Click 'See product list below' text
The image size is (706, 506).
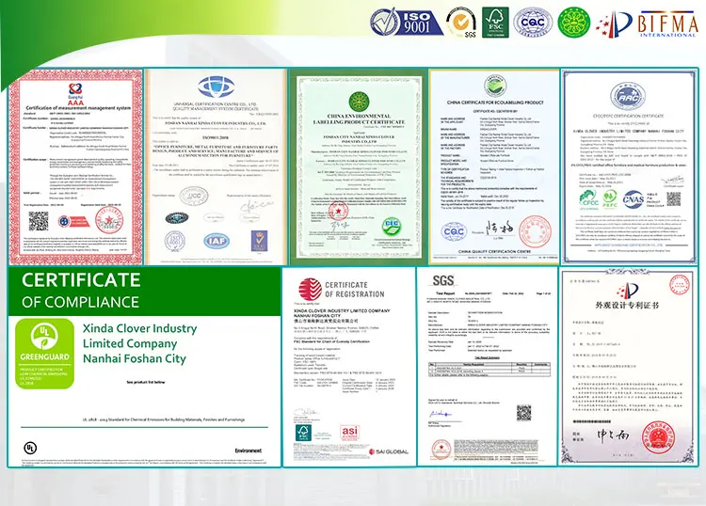pos(146,382)
